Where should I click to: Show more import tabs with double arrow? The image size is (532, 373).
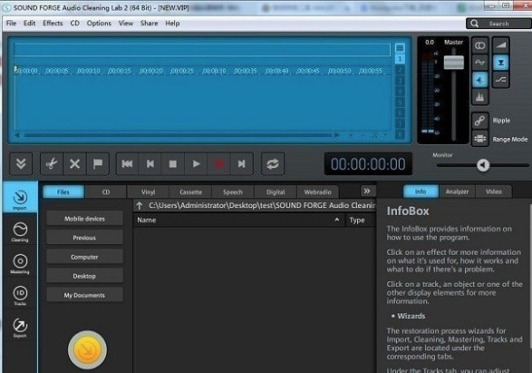click(367, 191)
